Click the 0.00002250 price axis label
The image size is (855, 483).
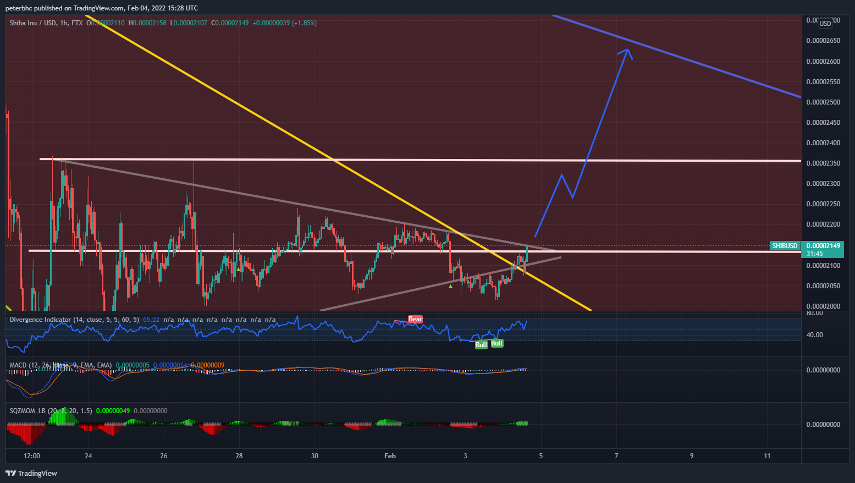(x=823, y=204)
